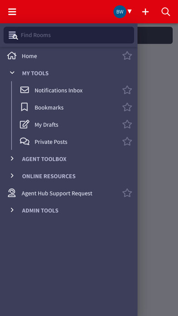Click the Find Rooms list-search icon
This screenshot has height=316, width=178.
click(13, 35)
